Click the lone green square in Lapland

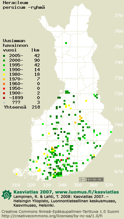pyautogui.click(x=66, y=43)
